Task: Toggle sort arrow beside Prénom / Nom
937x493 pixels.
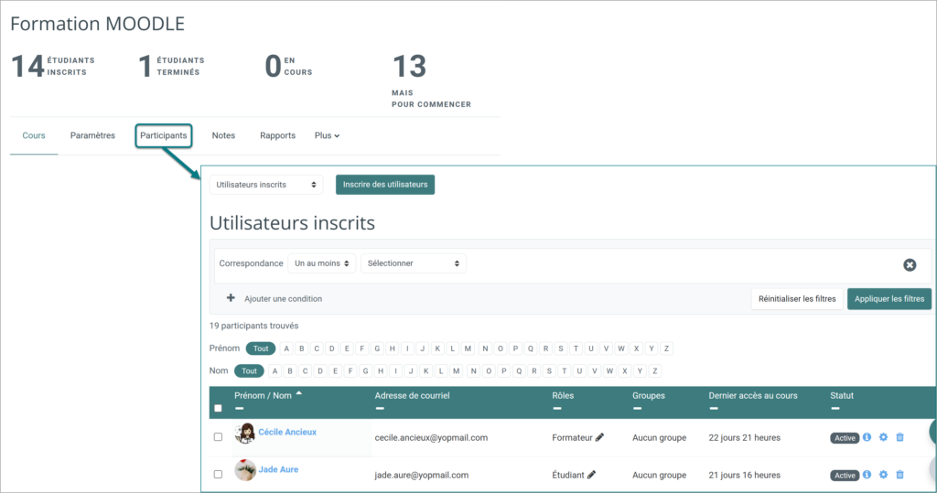Action: click(299, 394)
